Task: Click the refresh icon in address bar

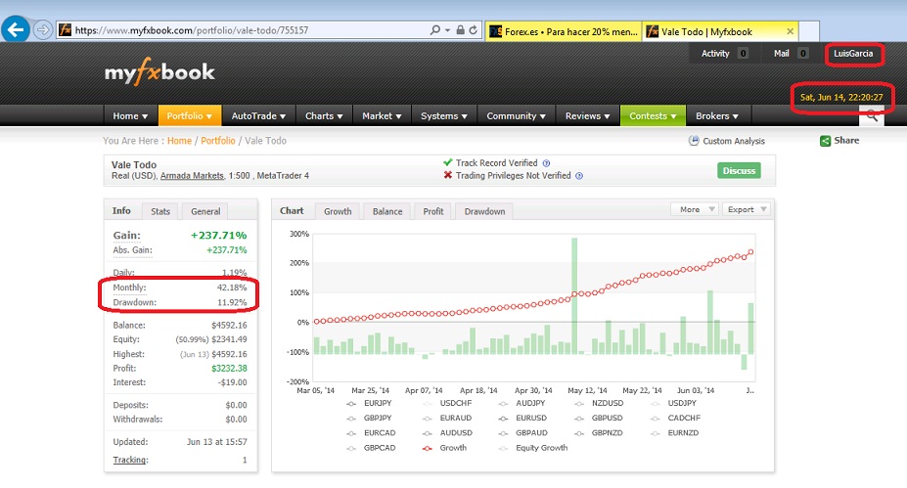Action: [474, 30]
